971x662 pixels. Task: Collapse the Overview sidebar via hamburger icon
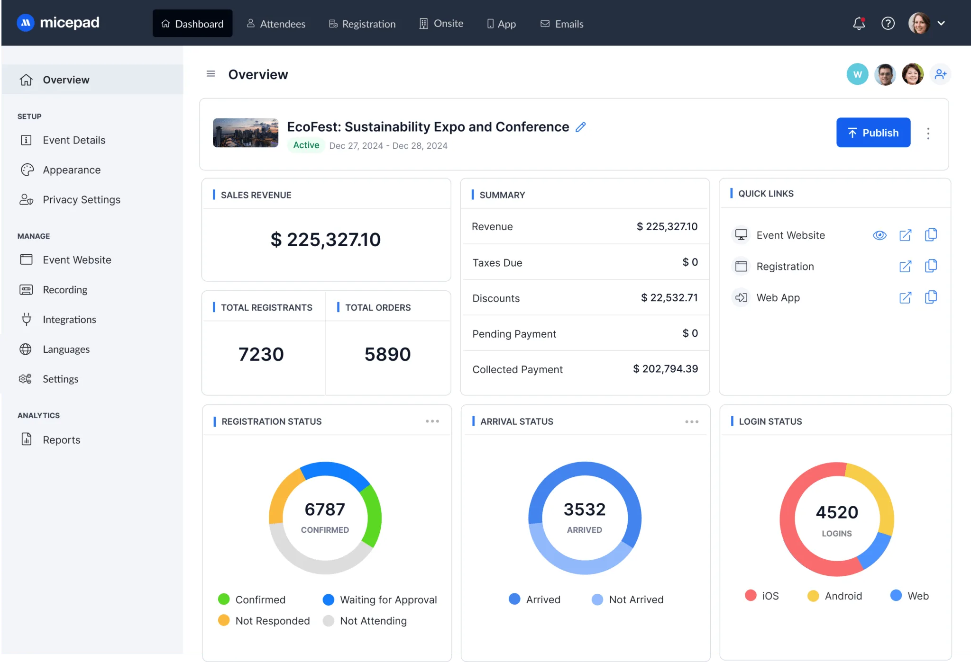pyautogui.click(x=211, y=74)
